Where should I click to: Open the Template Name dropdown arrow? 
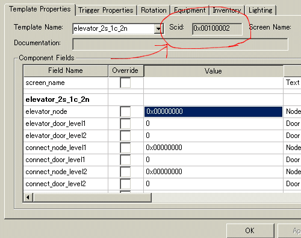pos(158,29)
